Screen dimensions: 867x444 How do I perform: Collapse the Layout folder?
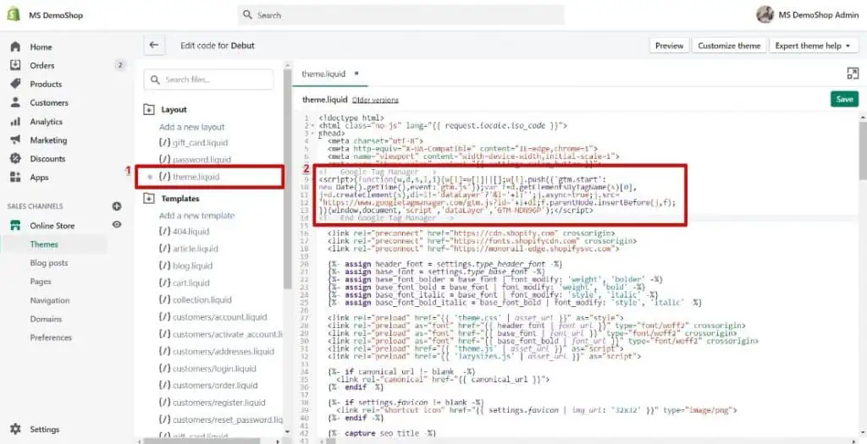point(149,110)
